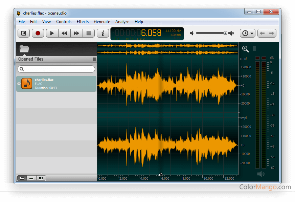Switch file list to grid view

pos(41,178)
